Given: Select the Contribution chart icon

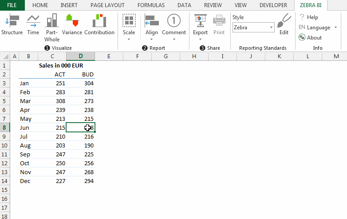Looking at the screenshot, I should tap(99, 20).
